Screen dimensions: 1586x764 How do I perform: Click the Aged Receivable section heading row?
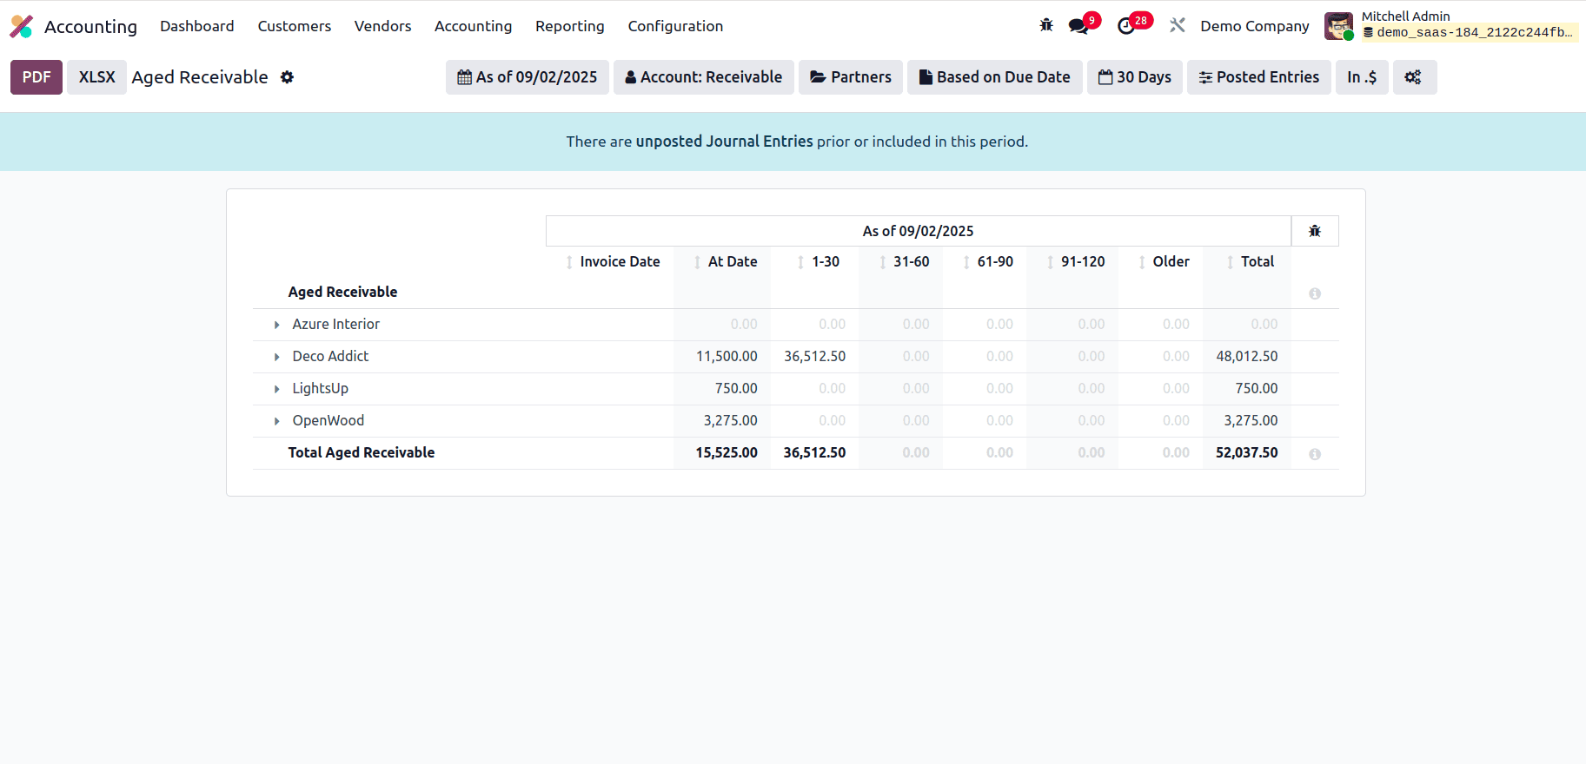[x=795, y=293]
